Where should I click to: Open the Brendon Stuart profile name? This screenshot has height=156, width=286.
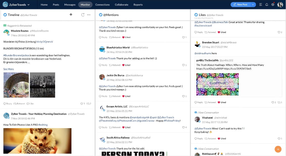pyautogui.click(x=210, y=42)
